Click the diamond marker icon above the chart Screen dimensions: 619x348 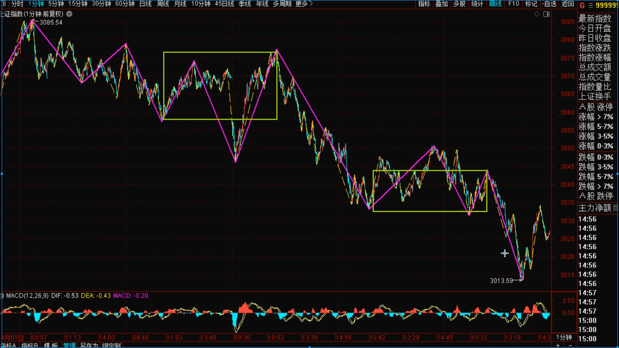pos(537,14)
